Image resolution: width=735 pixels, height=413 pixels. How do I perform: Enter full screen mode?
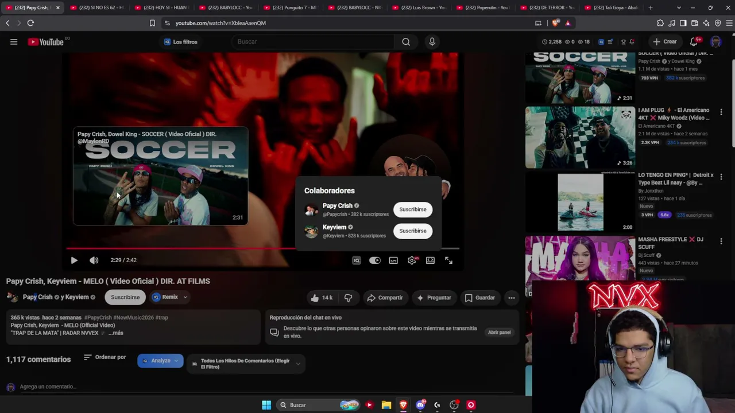click(x=448, y=260)
